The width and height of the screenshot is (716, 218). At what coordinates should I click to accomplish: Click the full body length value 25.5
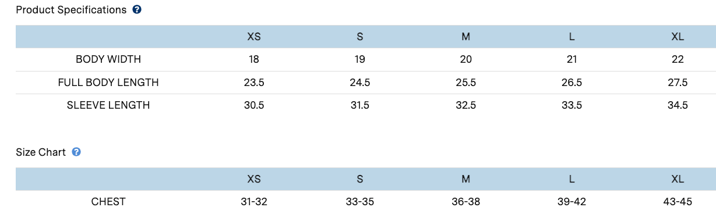tap(465, 83)
